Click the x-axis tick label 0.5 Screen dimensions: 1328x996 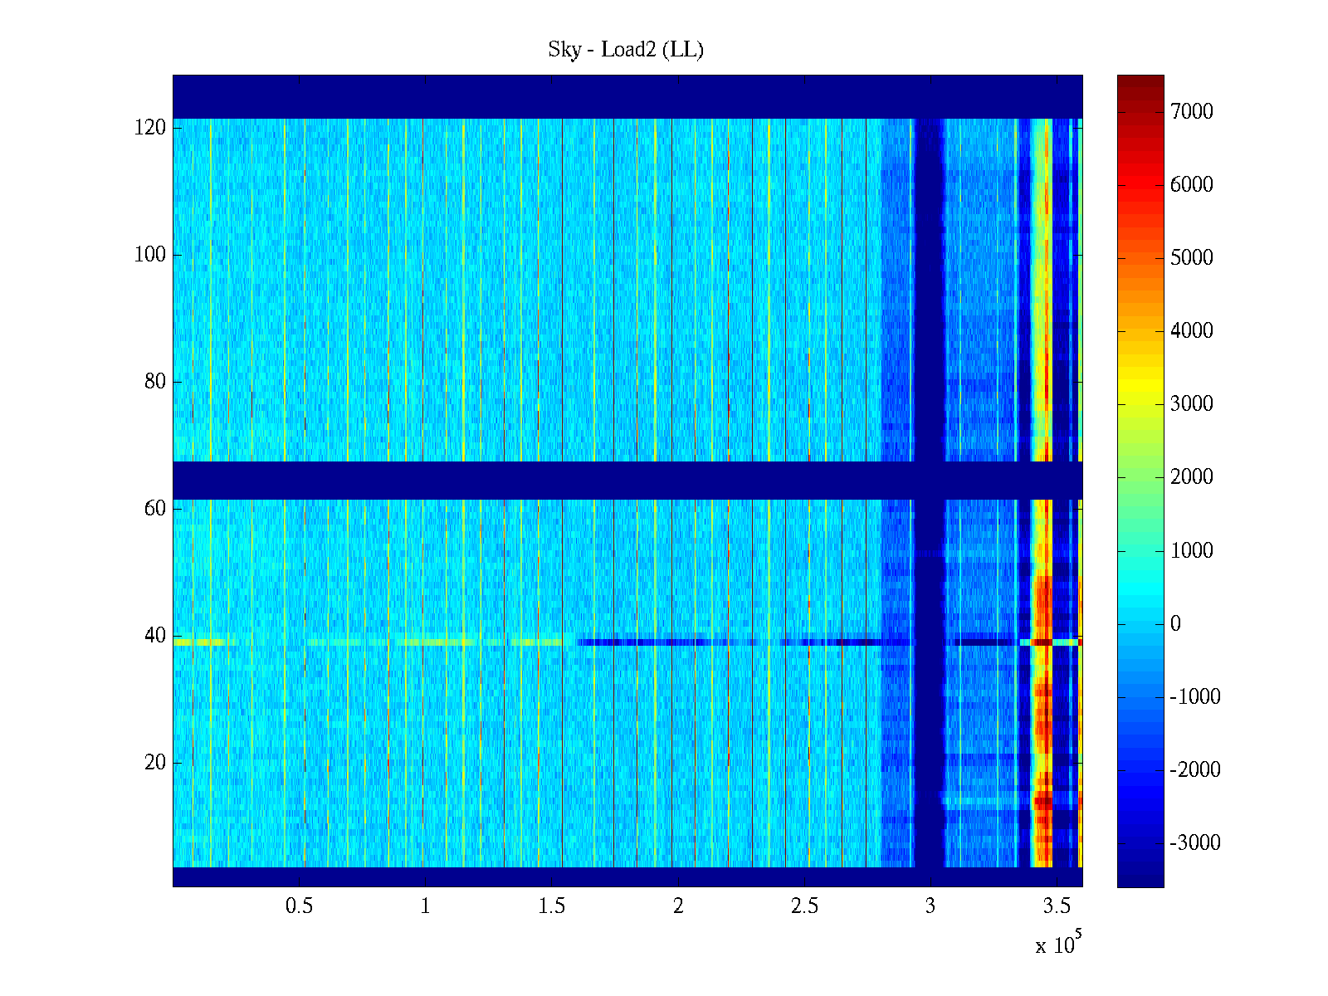pos(299,906)
